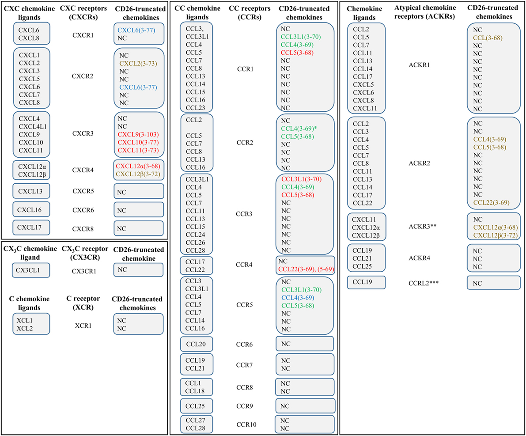Screen dimensions: 526x436
Task: Click the CCL23 ligand entry
Action: (x=196, y=108)
